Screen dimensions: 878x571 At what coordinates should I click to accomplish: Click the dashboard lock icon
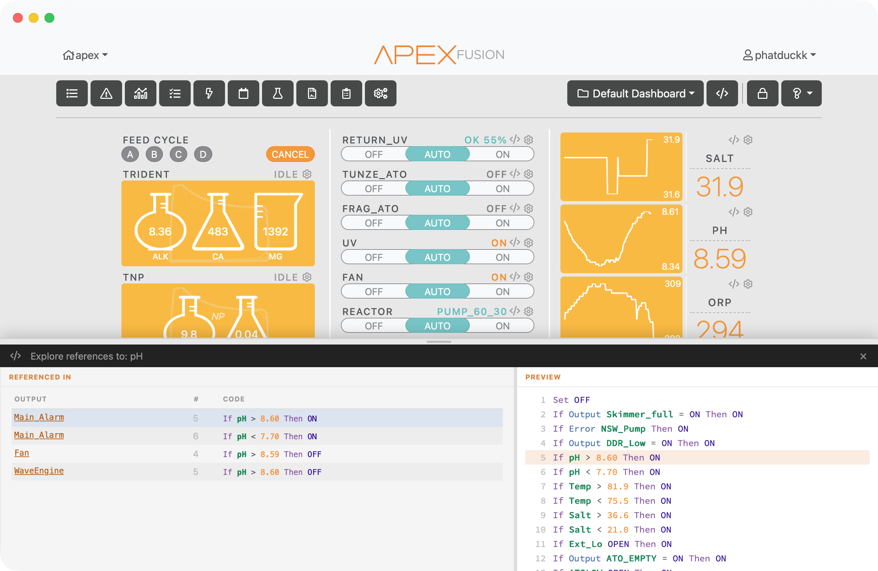tap(762, 93)
